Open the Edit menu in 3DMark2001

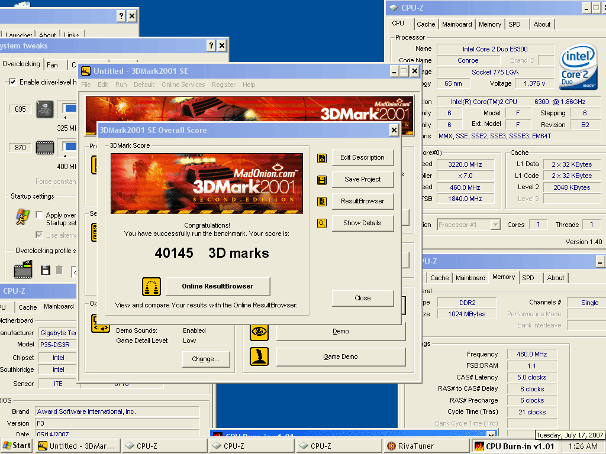[103, 85]
